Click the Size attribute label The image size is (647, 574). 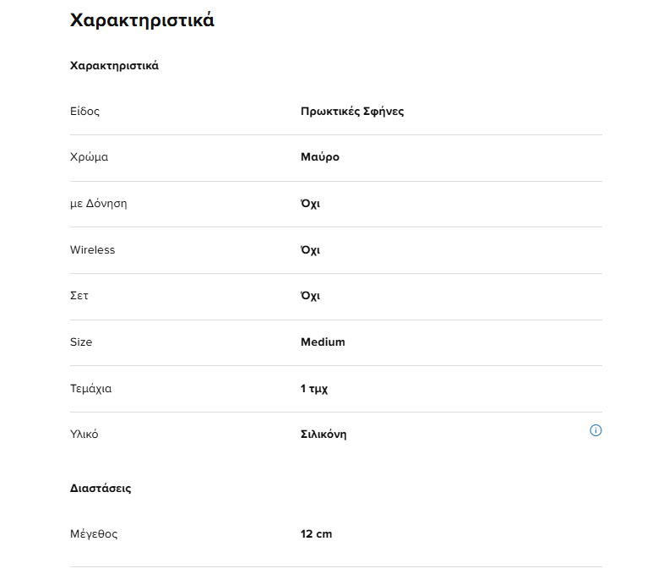(81, 342)
